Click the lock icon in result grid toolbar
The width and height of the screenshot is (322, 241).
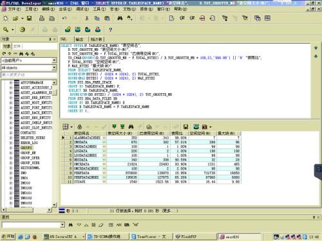coord(80,127)
